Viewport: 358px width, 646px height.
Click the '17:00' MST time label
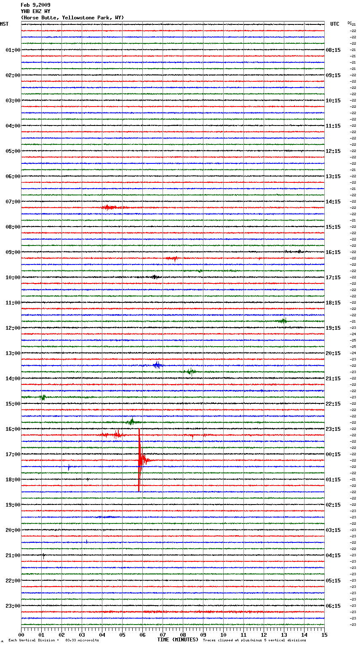(x=13, y=454)
